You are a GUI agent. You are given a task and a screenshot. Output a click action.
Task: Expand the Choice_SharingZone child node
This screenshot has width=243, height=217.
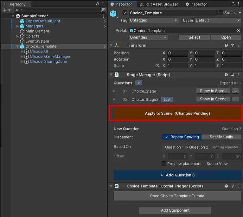click(x=22, y=62)
